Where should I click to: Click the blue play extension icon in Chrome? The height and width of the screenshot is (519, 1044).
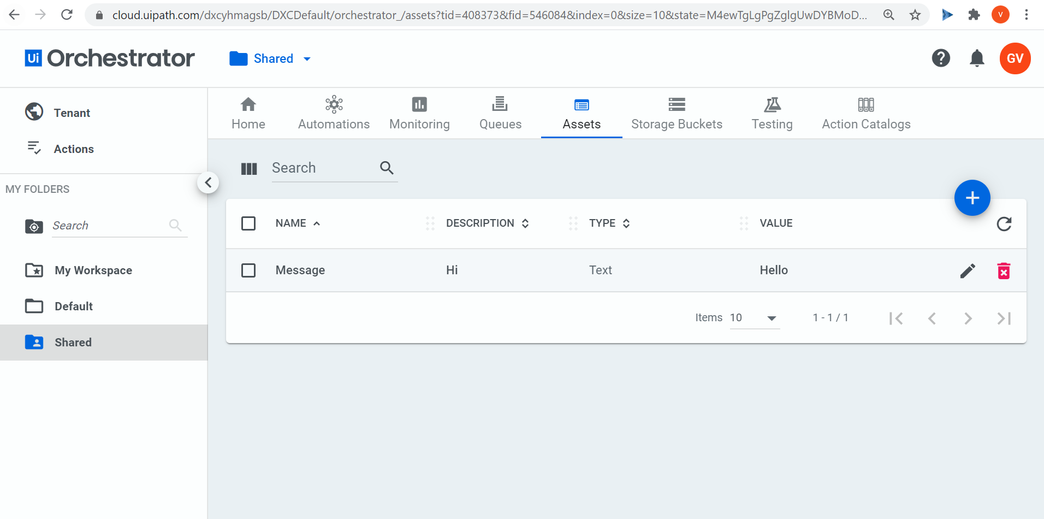[x=947, y=15]
